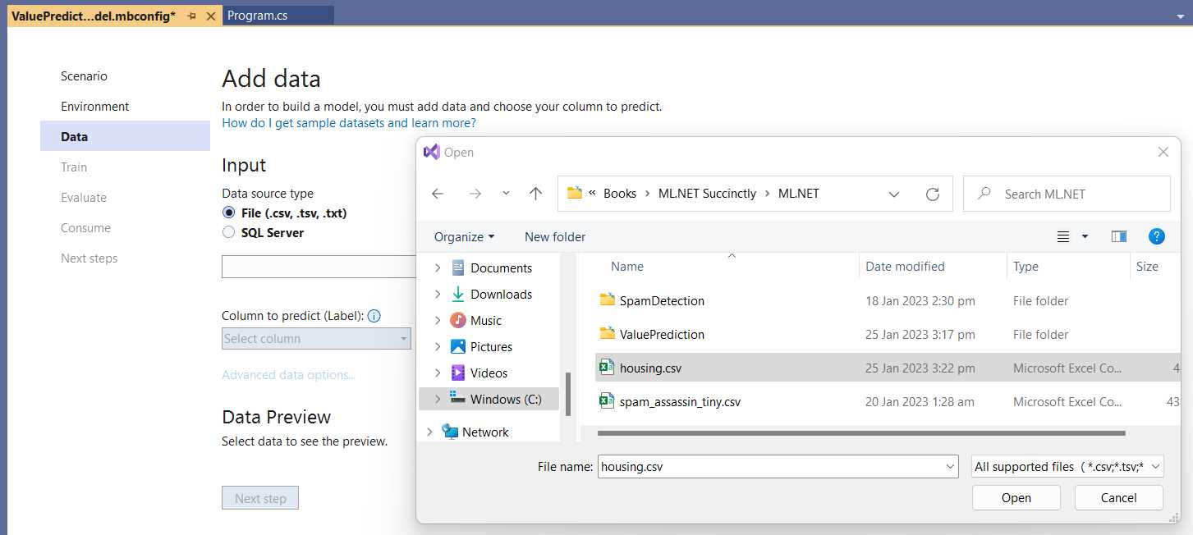This screenshot has height=535, width=1193.
Task: Click the file path input box
Action: click(x=319, y=267)
